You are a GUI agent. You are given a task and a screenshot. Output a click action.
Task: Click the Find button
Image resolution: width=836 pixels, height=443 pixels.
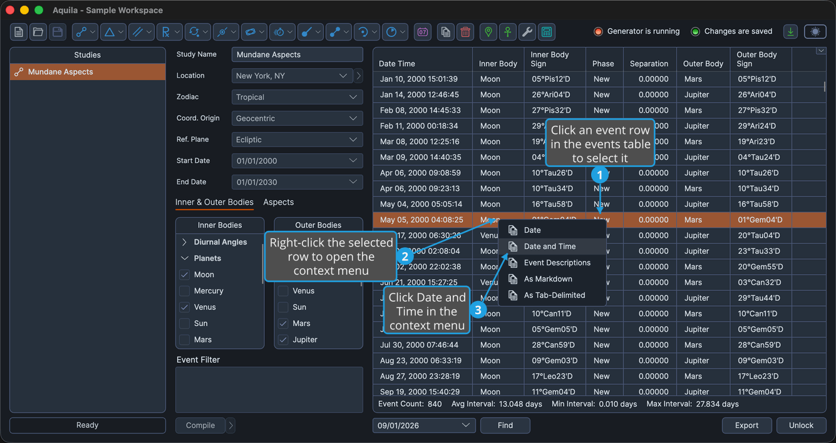click(x=505, y=425)
